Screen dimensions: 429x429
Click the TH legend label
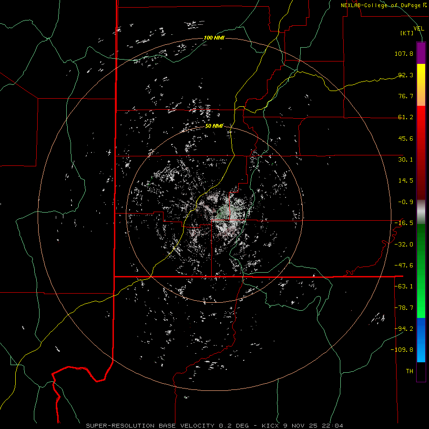[x=409, y=371]
